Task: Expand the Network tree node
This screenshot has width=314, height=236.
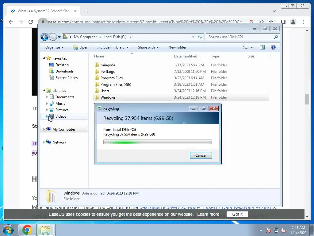Action: tap(44, 142)
